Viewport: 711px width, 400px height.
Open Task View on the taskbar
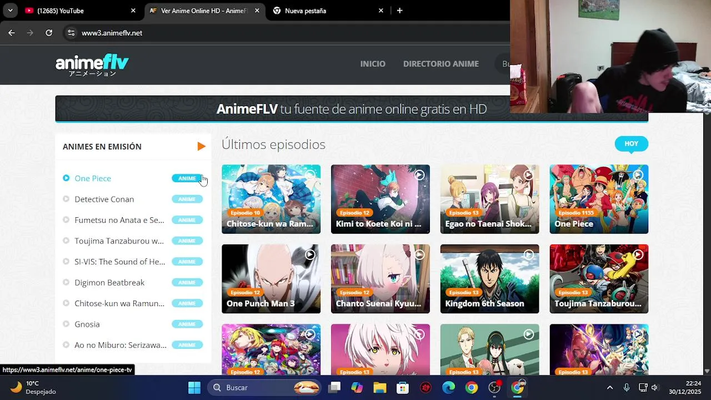(334, 387)
